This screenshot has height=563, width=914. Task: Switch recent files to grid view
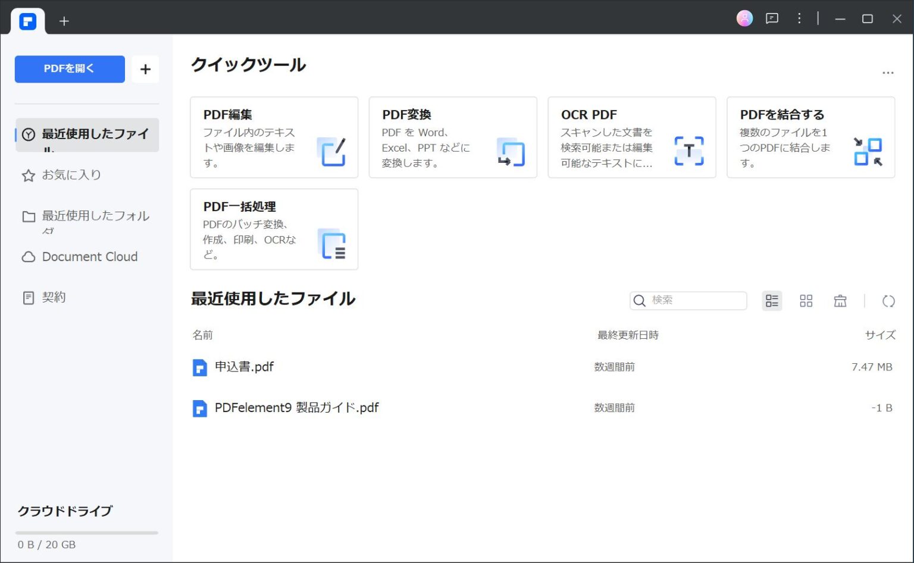[806, 301]
